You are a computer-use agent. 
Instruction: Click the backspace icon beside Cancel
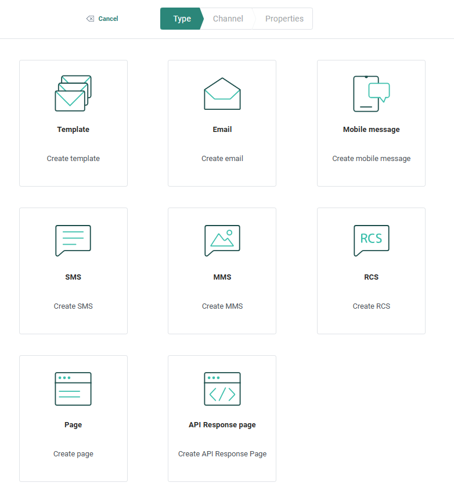[90, 19]
